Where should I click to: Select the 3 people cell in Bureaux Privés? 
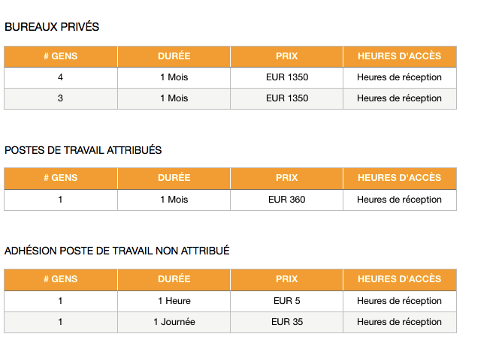point(60,98)
